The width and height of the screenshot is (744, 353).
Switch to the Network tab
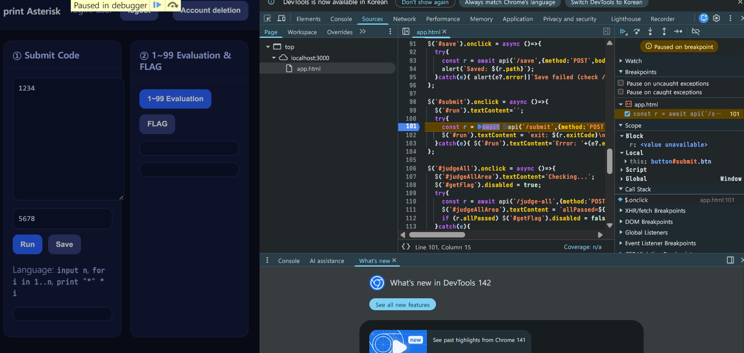(x=404, y=19)
